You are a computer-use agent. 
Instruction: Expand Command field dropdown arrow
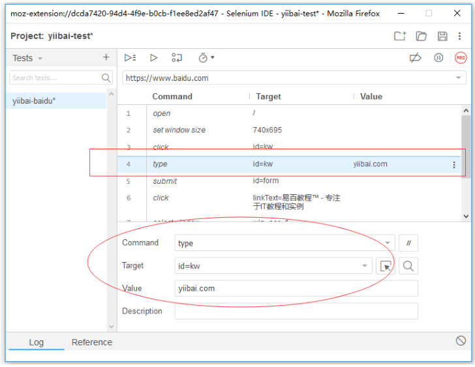[x=388, y=243]
